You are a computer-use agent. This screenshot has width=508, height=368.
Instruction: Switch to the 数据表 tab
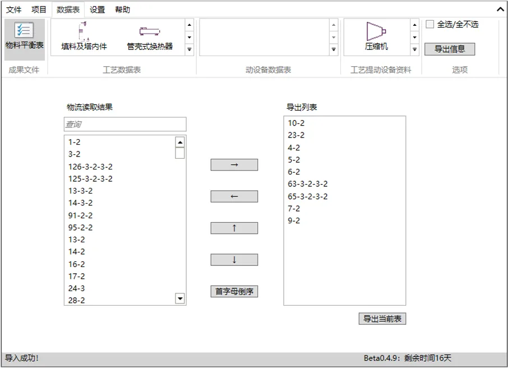tap(68, 10)
